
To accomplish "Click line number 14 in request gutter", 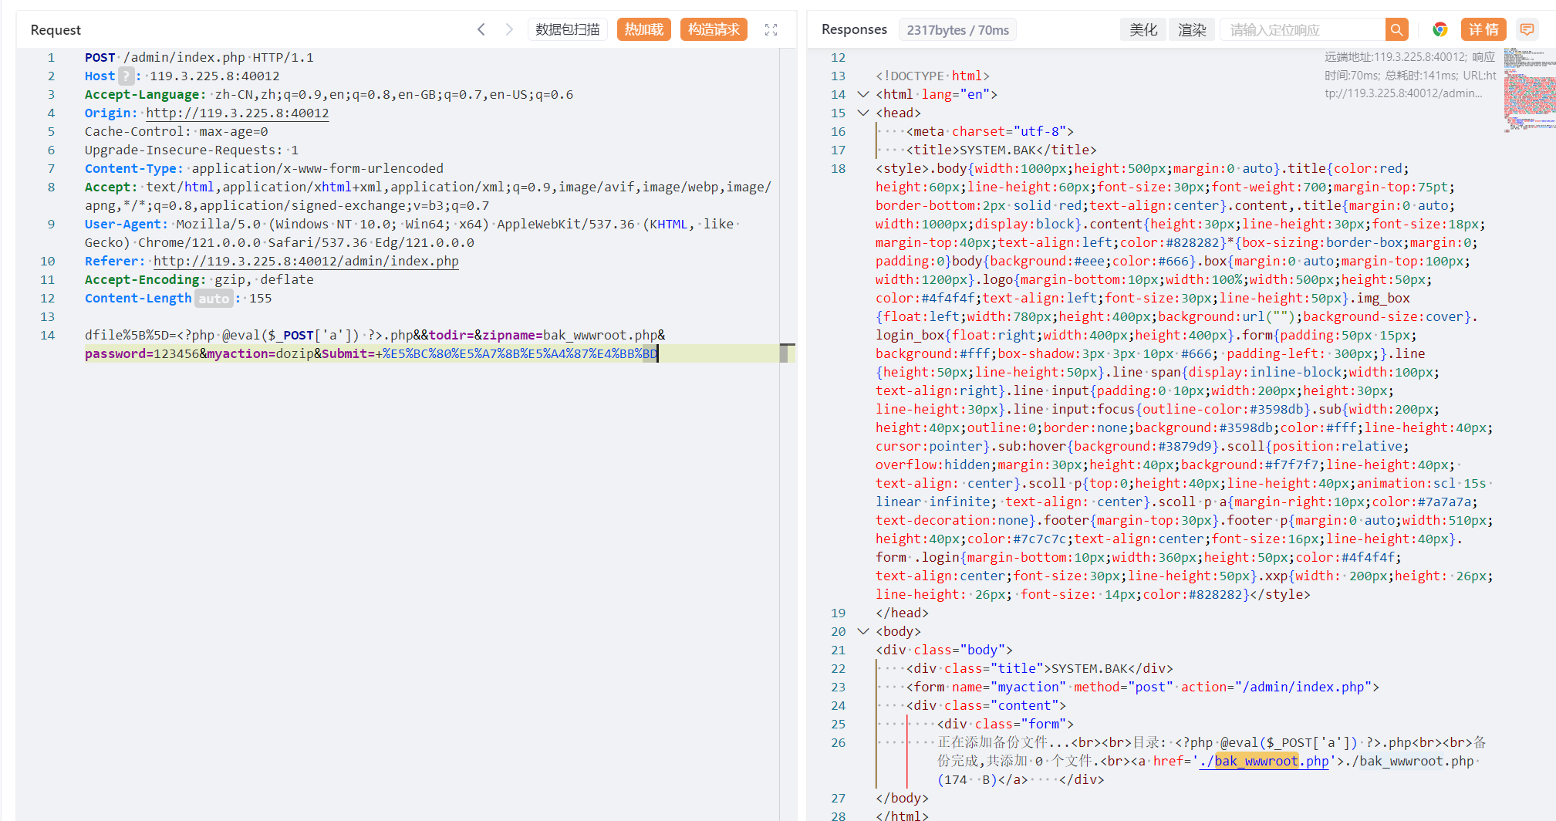I will (48, 335).
